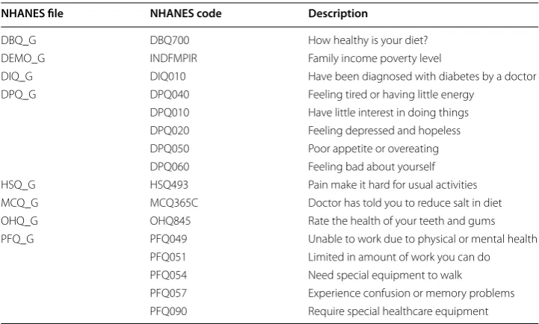Screen dimensions: 539x324
Task: Click the PFQ_G file cell
Action: (17, 239)
